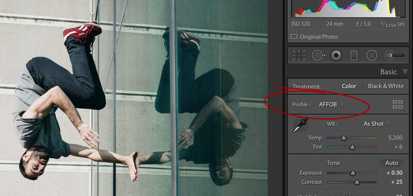413x196 pixels.
Task: Select the Spot Removal tool
Action: click(319, 55)
